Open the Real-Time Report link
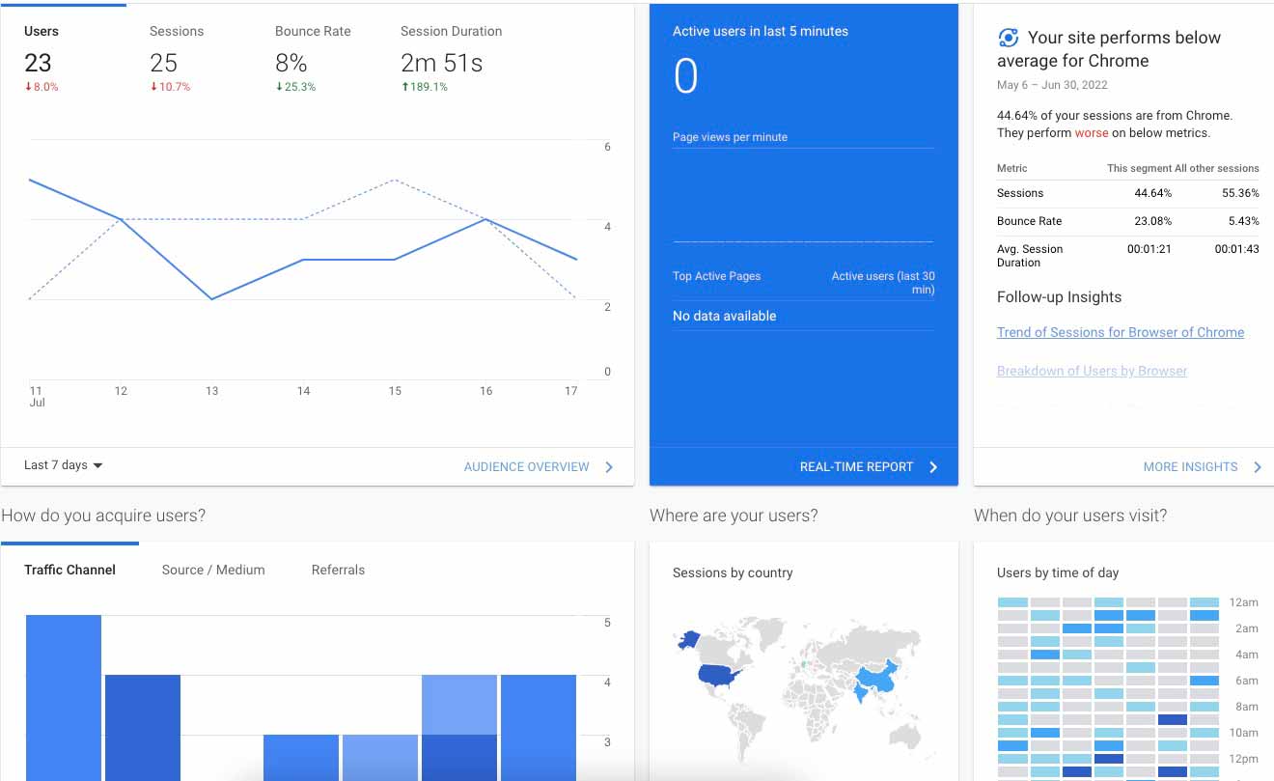 coord(856,467)
